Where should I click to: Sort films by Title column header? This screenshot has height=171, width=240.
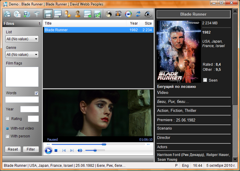[84, 23]
